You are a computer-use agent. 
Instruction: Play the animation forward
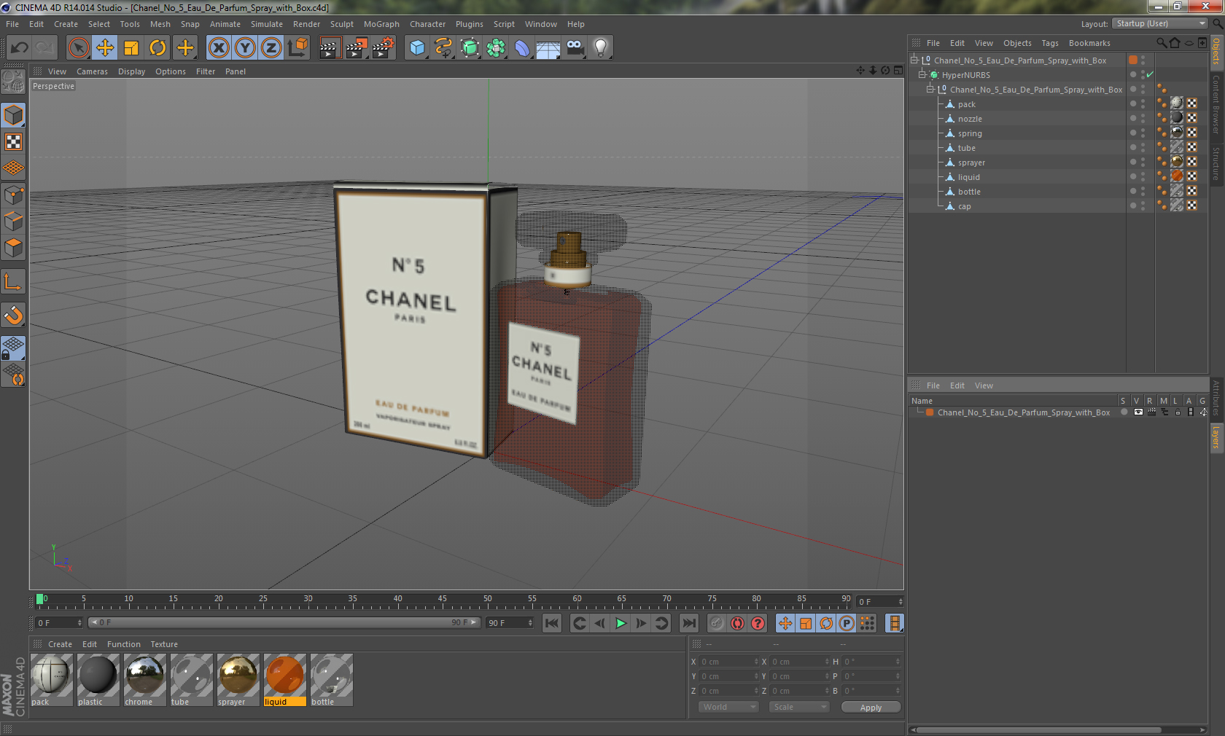coord(621,623)
